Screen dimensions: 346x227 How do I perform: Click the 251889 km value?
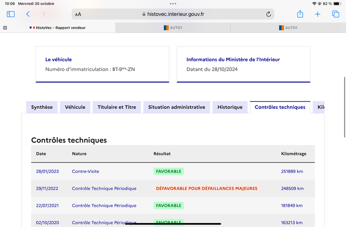click(292, 171)
